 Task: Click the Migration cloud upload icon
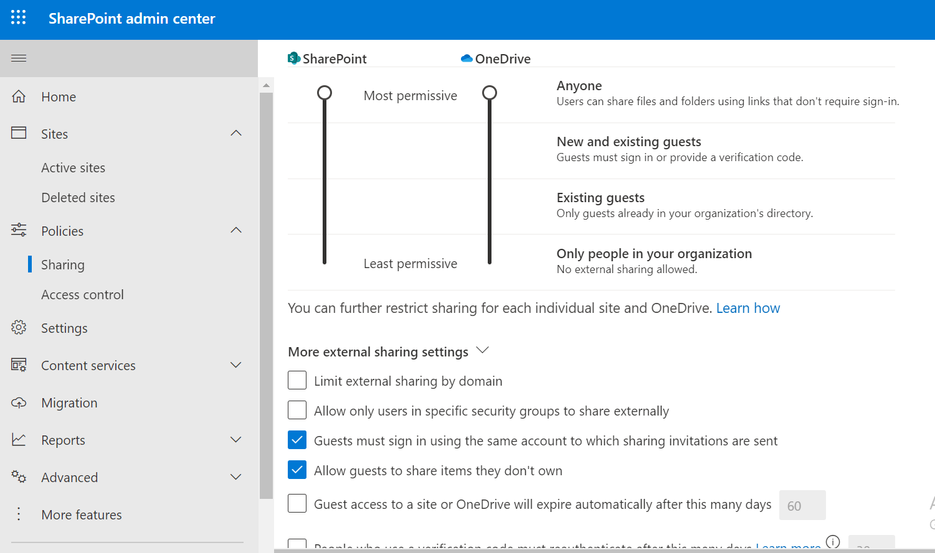point(19,402)
